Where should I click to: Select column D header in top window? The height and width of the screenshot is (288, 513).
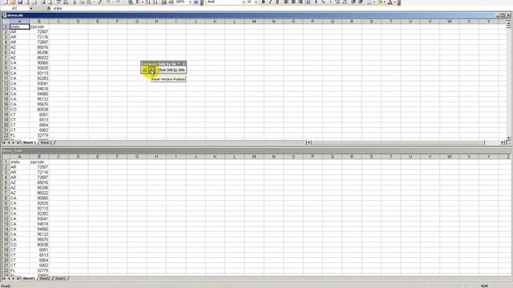[x=79, y=22]
